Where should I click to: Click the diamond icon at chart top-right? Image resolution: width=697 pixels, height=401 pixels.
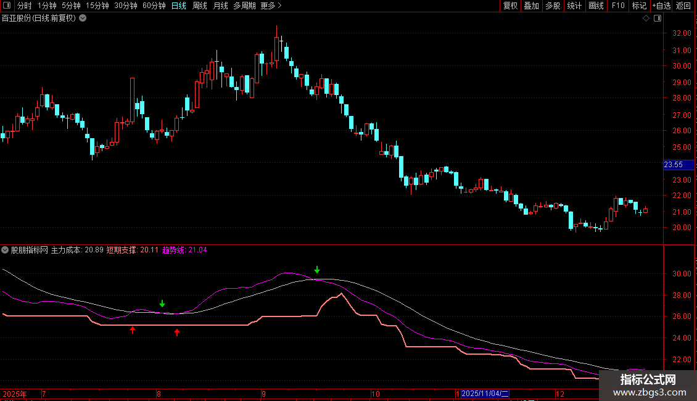point(646,19)
